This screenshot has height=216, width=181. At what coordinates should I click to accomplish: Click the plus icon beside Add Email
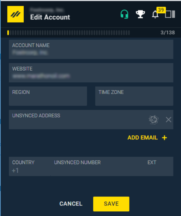[x=164, y=138]
